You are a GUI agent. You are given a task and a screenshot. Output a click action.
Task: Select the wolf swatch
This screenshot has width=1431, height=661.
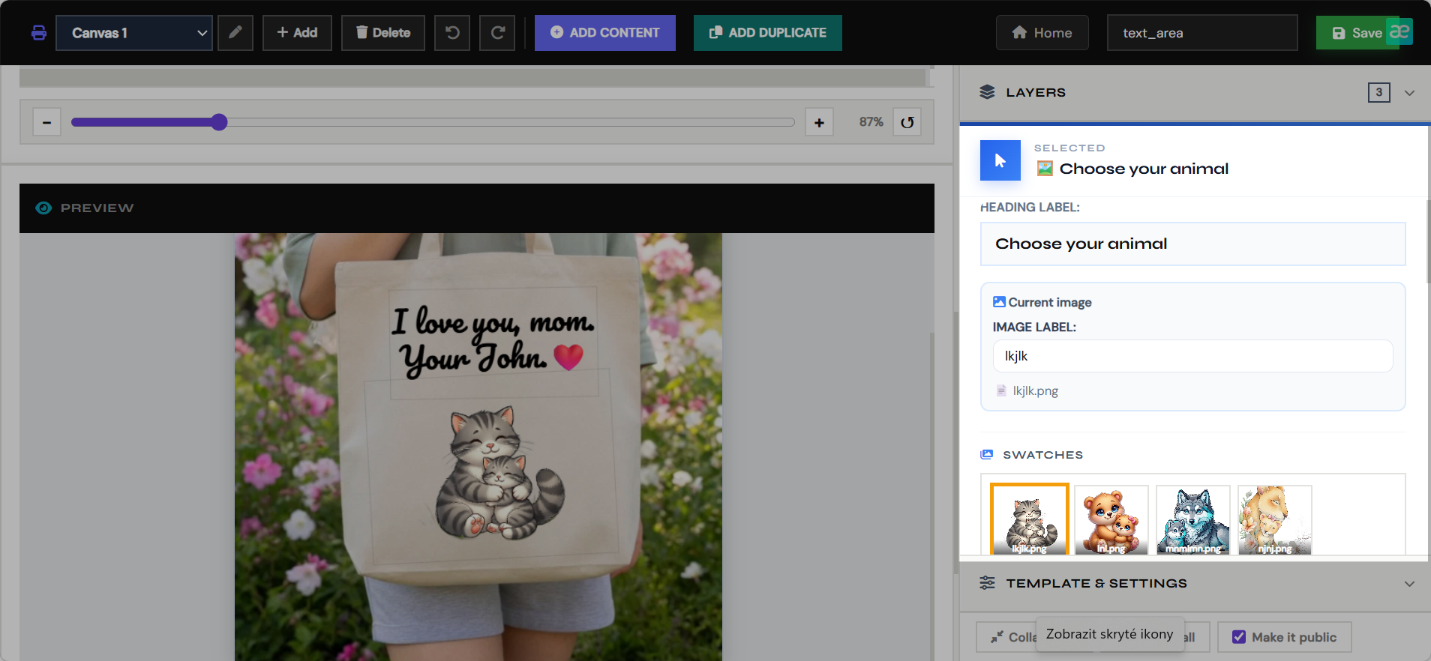[x=1193, y=520]
